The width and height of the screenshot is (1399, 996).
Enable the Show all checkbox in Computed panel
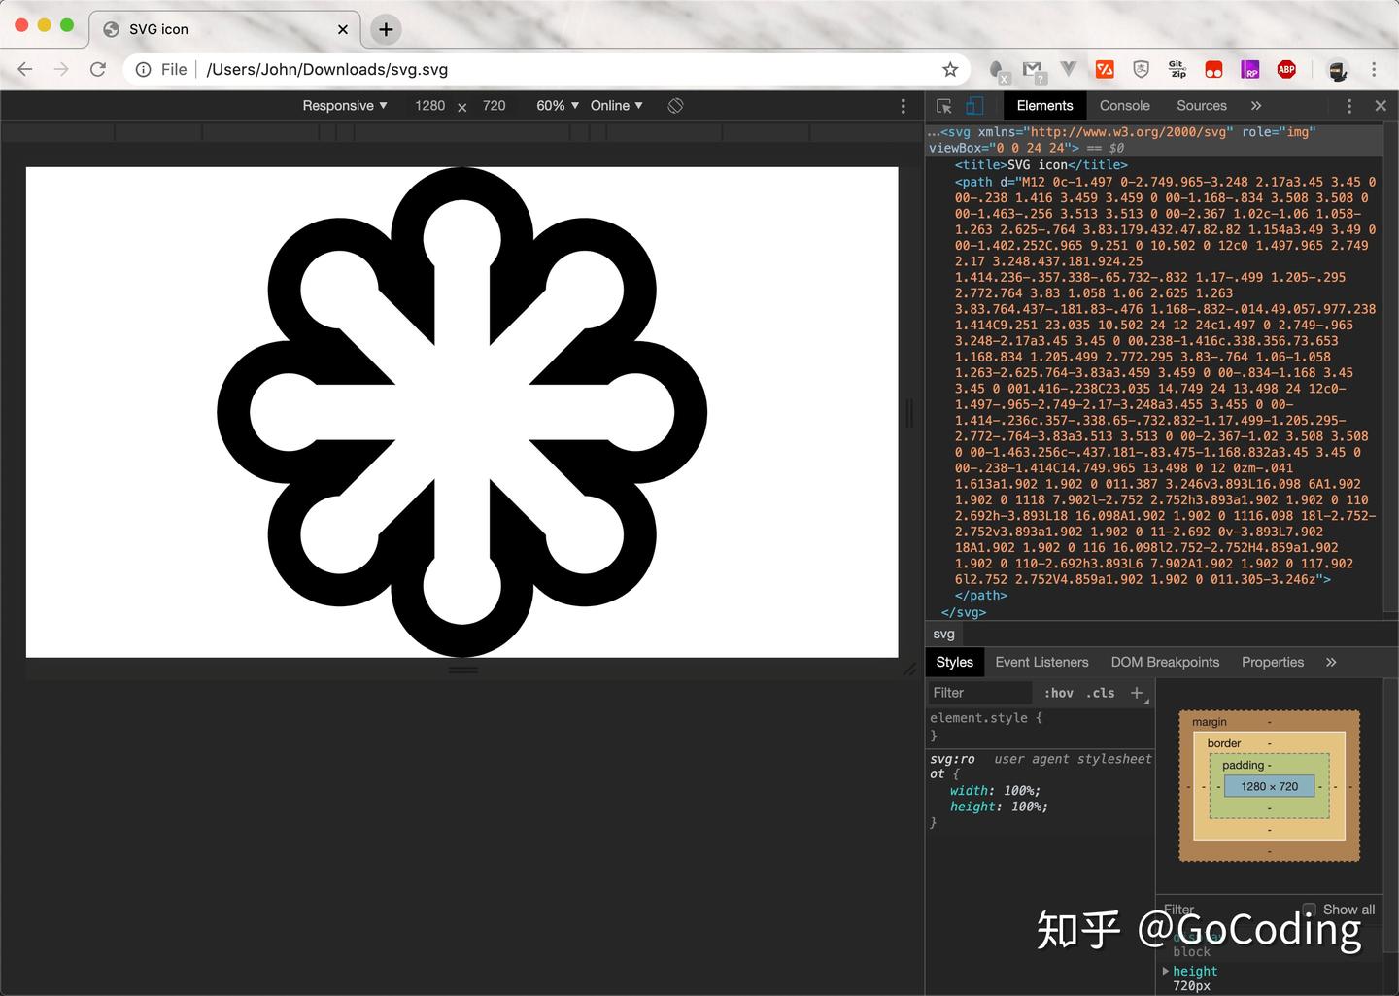tap(1311, 910)
